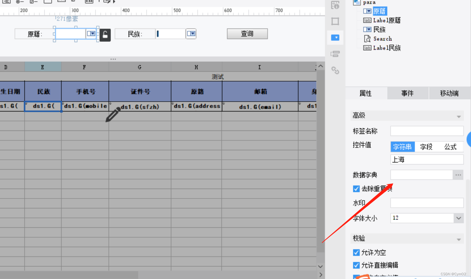Uncheck the 允许直接编辑 option
This screenshot has height=279, width=471.
click(x=356, y=265)
